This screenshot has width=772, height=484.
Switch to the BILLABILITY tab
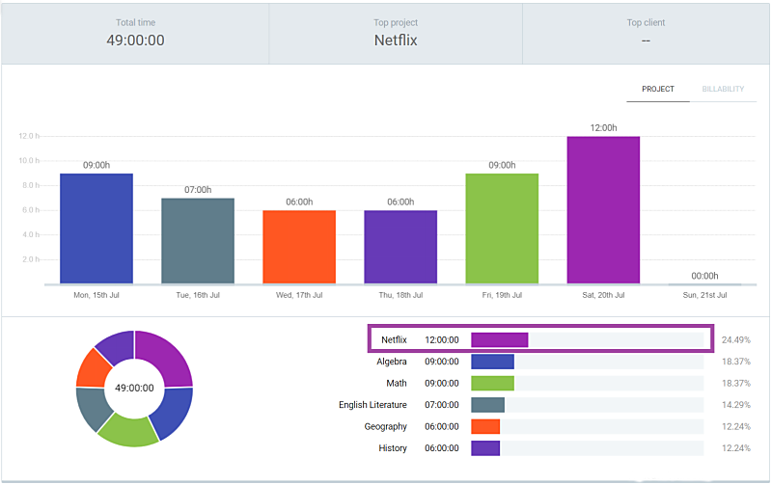point(723,89)
